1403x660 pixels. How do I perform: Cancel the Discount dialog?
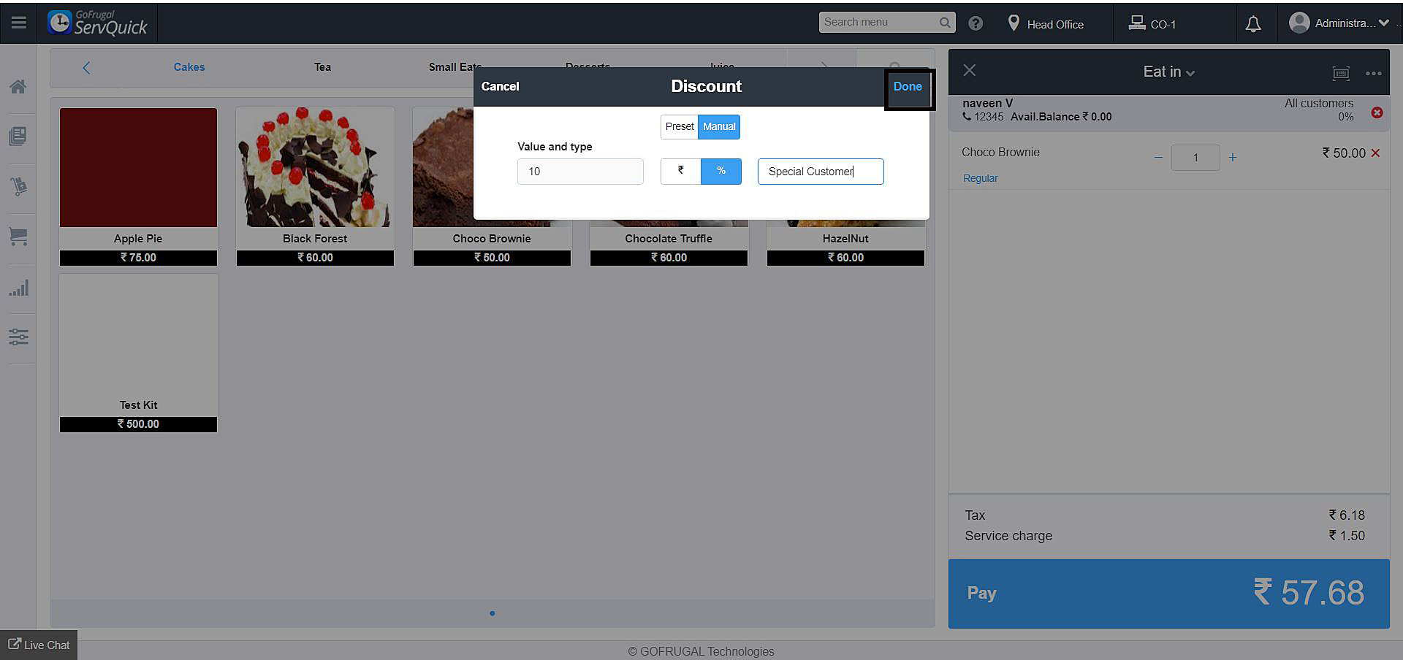(501, 86)
